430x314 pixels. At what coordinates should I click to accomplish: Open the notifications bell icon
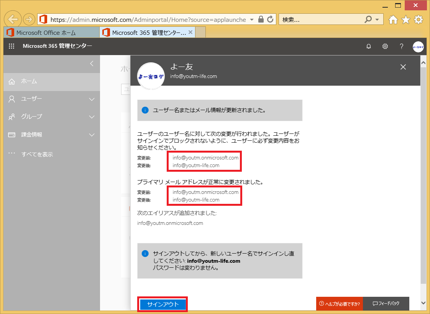pos(369,46)
